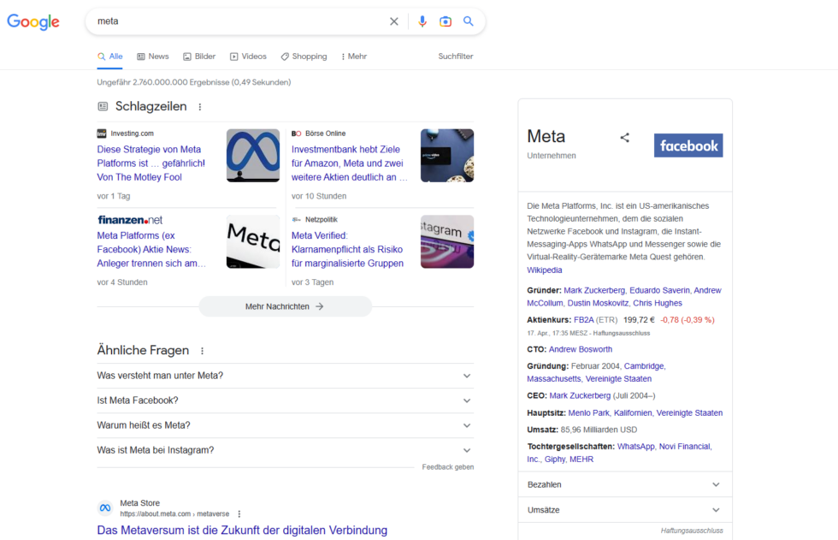Click the Mehr Nachrichten button
Image resolution: width=838 pixels, height=540 pixels.
[285, 306]
